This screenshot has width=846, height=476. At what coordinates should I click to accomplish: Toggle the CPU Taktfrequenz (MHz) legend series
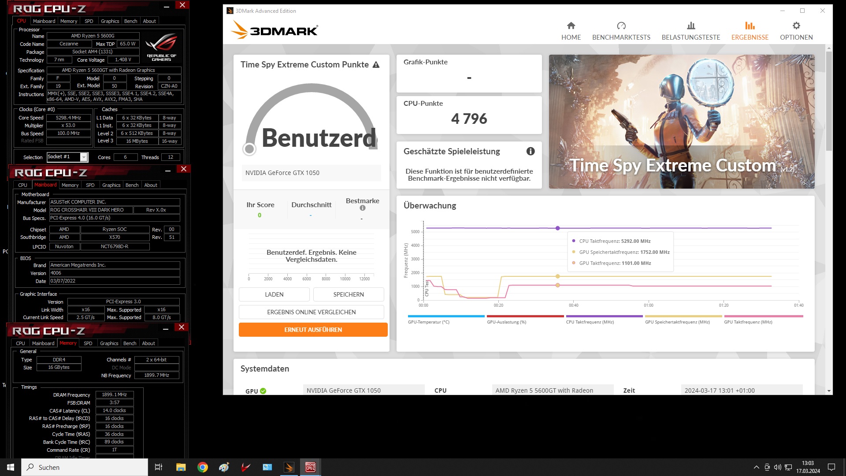coord(604,320)
